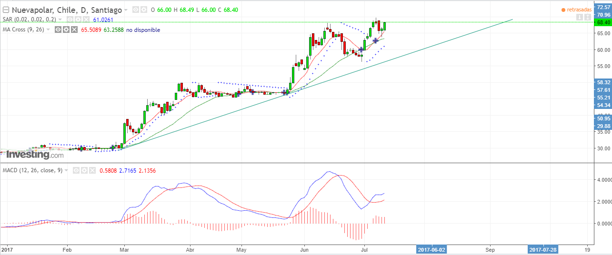
Task: Toggle MACD indicator visibility eye icon
Action: point(76,170)
